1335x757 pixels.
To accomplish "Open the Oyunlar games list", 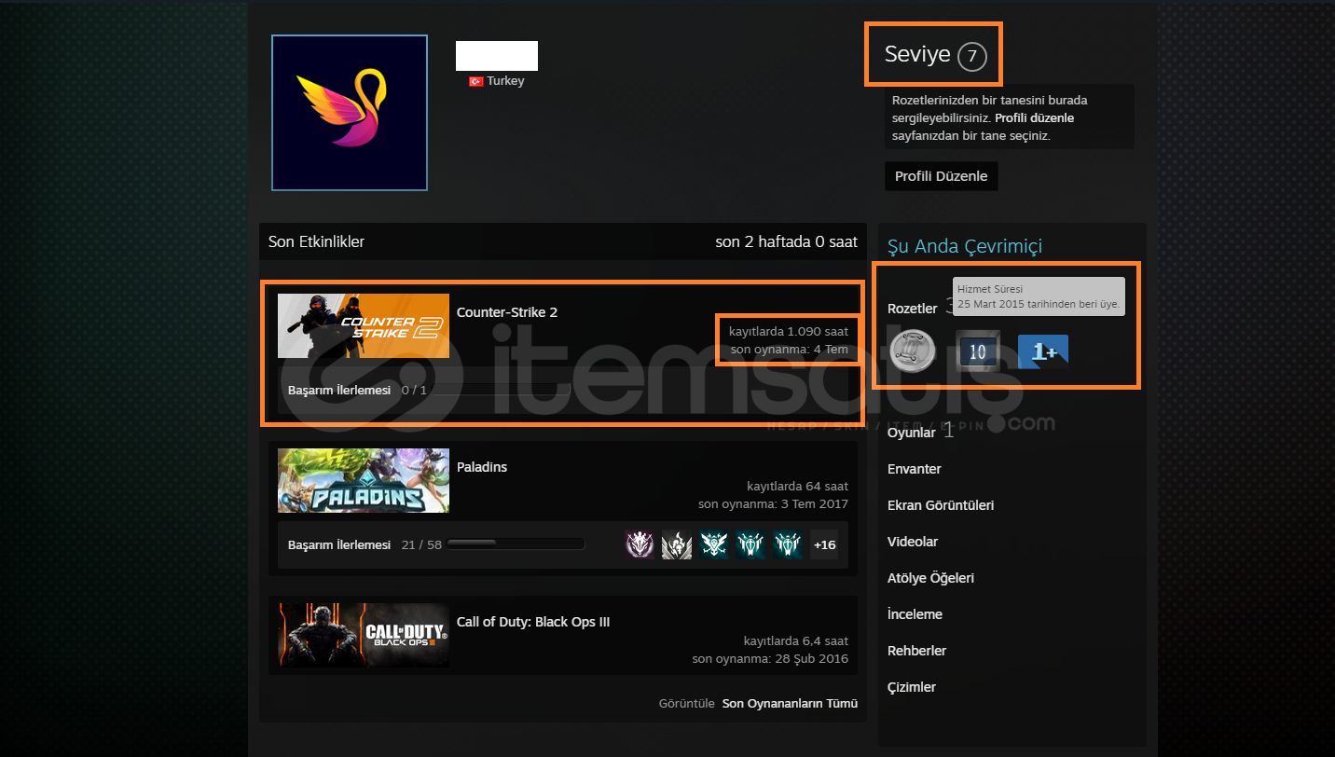I will click(x=911, y=433).
